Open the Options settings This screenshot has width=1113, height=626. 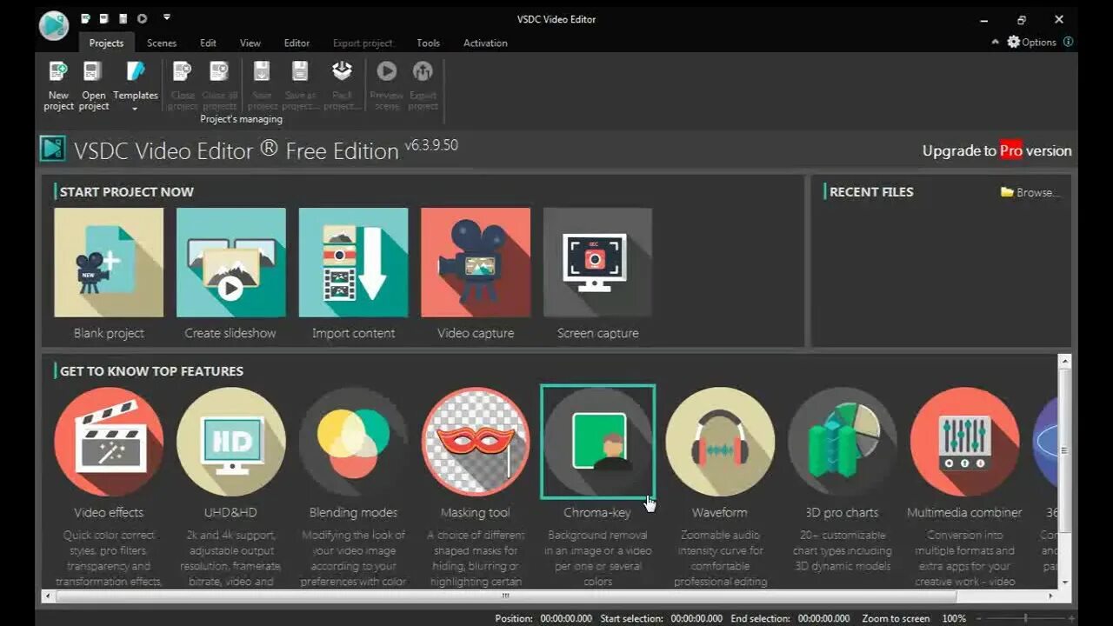pyautogui.click(x=1032, y=42)
